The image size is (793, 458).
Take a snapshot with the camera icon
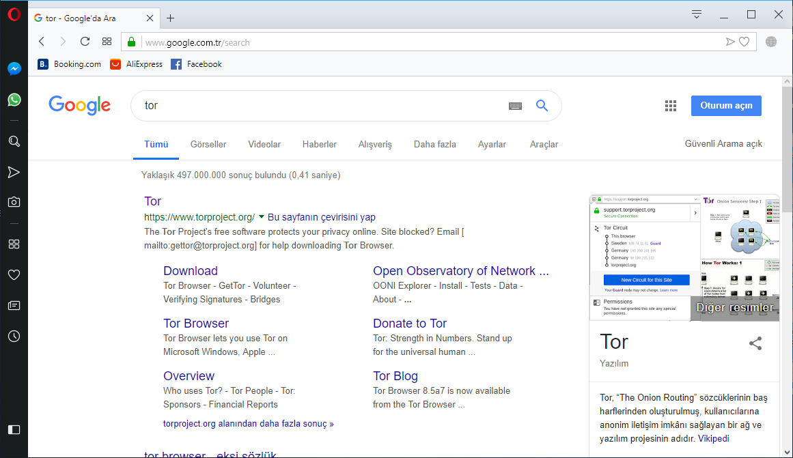(14, 201)
